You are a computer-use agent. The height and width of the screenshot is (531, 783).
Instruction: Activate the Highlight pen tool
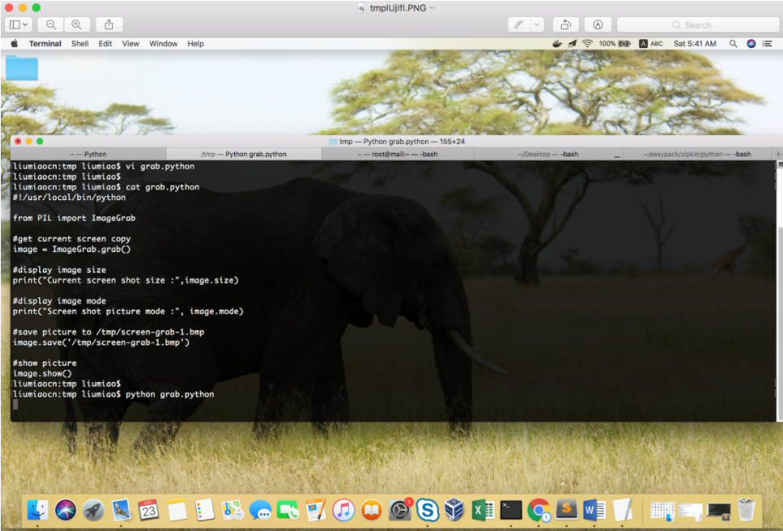(x=520, y=24)
